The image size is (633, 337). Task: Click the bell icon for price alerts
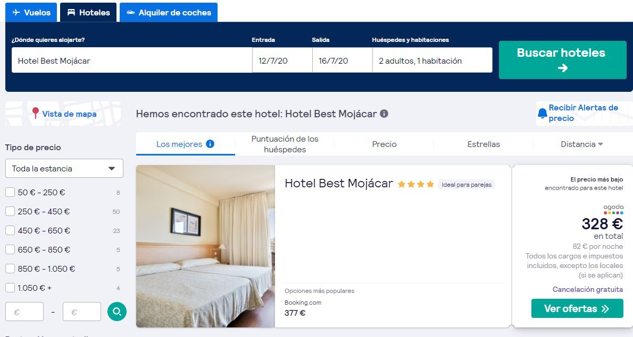(542, 114)
